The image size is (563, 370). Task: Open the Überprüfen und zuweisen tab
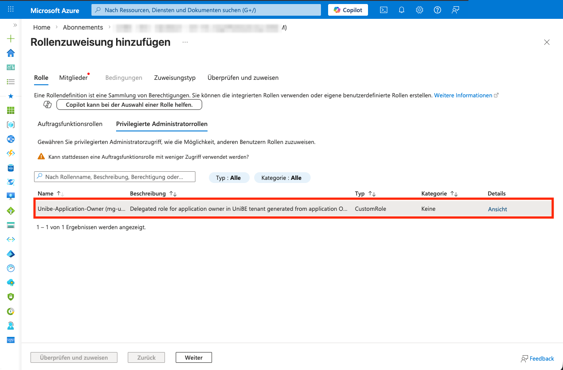tap(243, 78)
